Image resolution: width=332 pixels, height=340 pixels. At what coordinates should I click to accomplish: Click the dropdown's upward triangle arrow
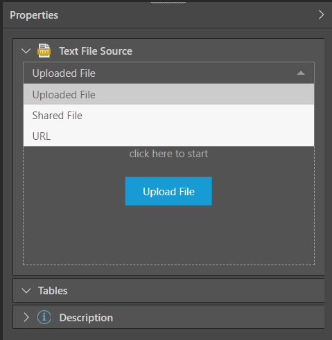[x=301, y=73]
